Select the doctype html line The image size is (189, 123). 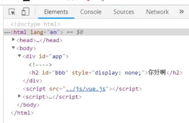(x=35, y=24)
